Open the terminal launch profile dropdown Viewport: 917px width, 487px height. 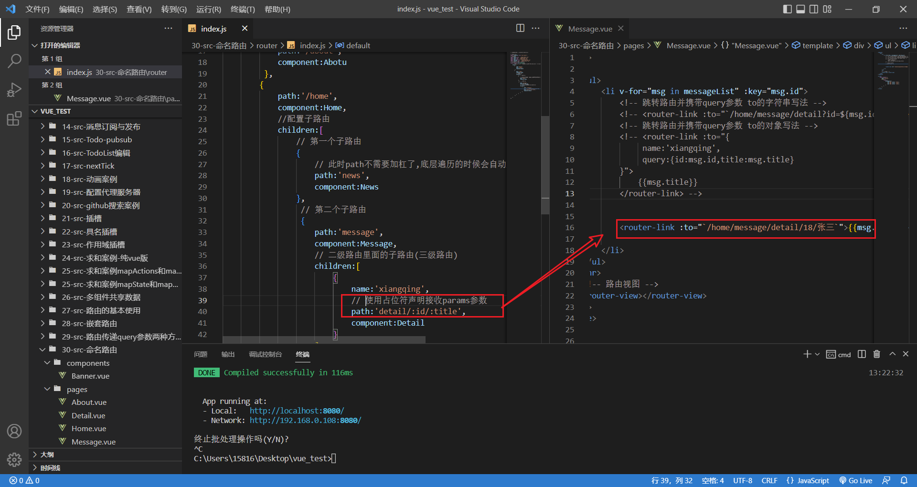[x=817, y=354]
